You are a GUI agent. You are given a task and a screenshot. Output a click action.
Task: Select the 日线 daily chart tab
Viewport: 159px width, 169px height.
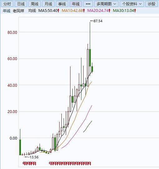[21, 4]
